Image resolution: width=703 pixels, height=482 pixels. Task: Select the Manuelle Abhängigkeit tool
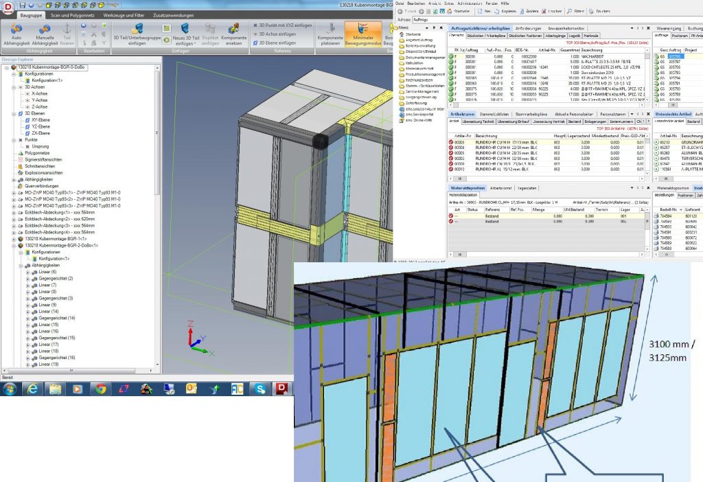[44, 27]
